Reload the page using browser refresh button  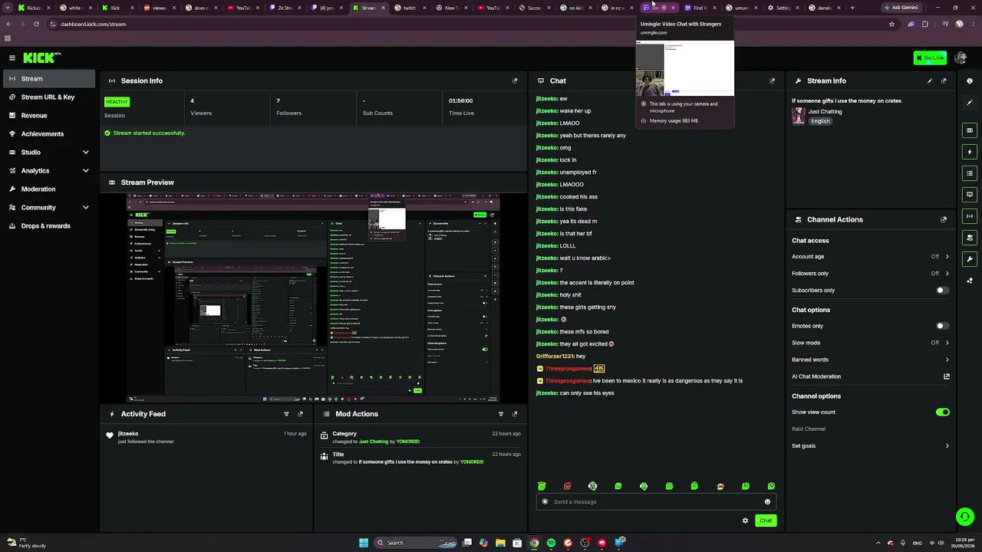pos(36,24)
